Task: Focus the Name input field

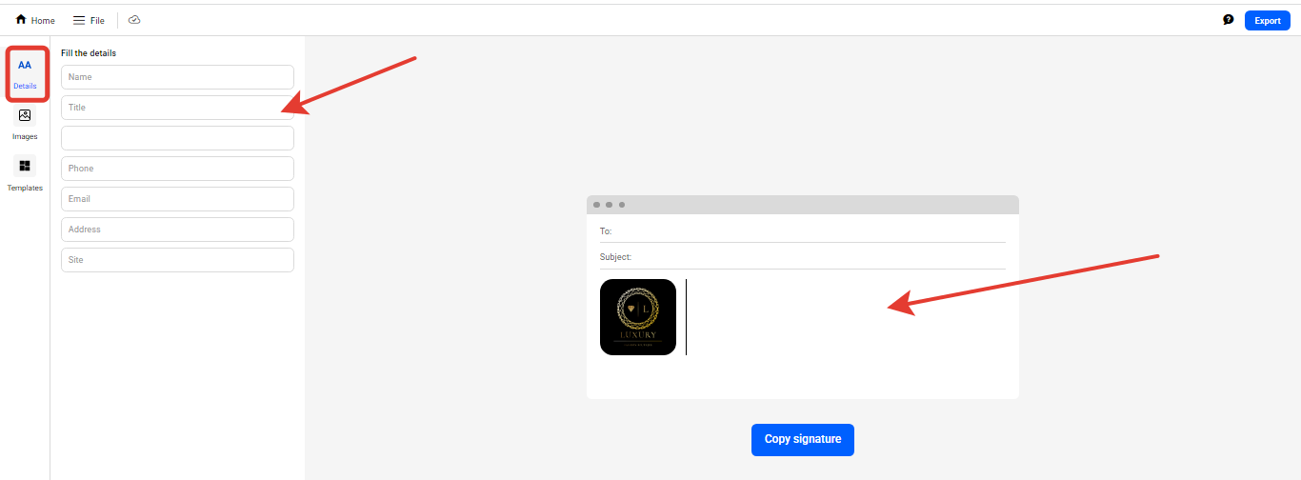Action: (177, 77)
